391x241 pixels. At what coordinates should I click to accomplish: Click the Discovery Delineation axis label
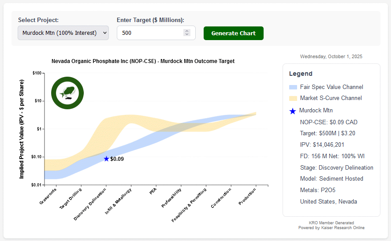point(90,204)
